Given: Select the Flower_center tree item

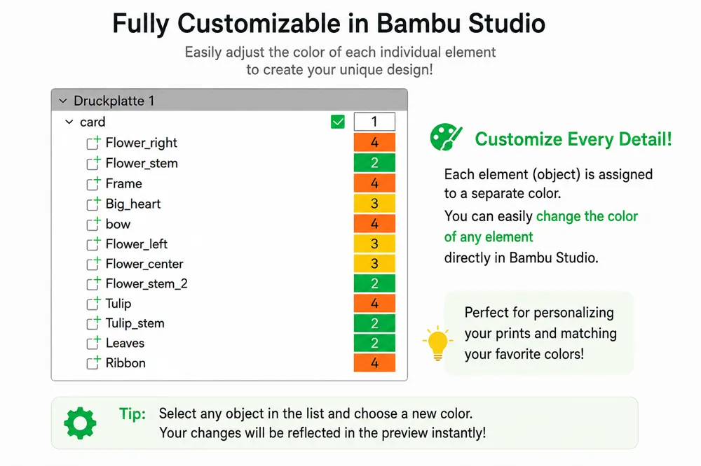Looking at the screenshot, I should coord(144,264).
